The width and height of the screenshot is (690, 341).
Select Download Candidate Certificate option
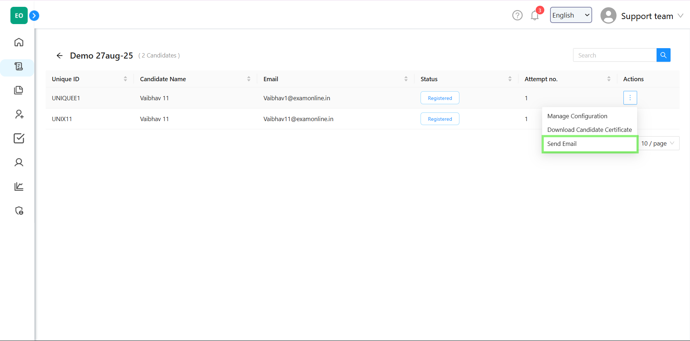point(589,130)
